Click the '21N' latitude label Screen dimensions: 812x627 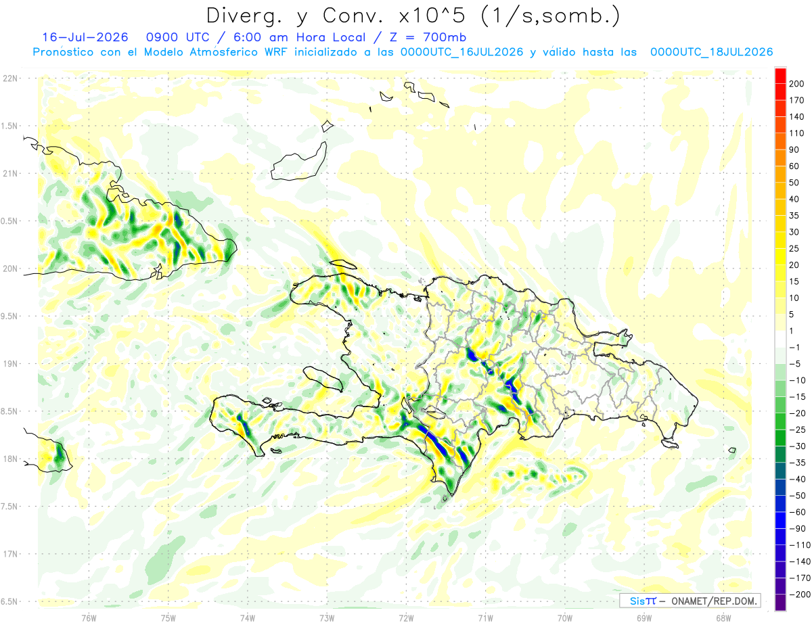pyautogui.click(x=10, y=174)
